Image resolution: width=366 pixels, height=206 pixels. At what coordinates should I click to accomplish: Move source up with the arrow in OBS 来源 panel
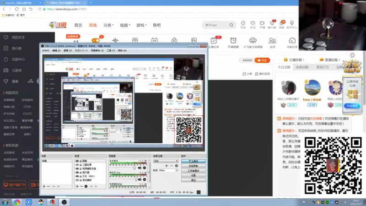point(91,186)
